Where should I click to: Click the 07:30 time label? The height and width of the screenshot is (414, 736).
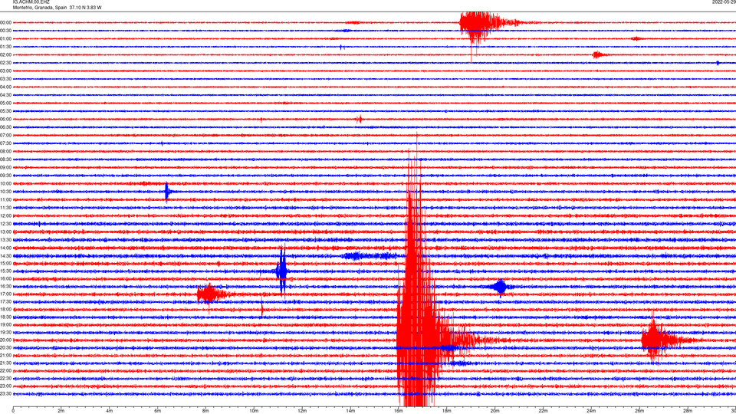click(5, 143)
